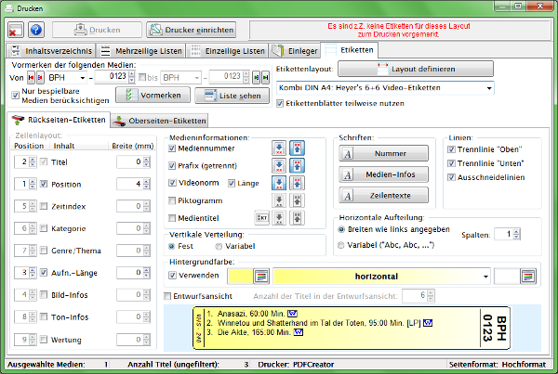558x374 pixels.
Task: Enable the Zeitindex row checkbox
Action: pos(43,206)
